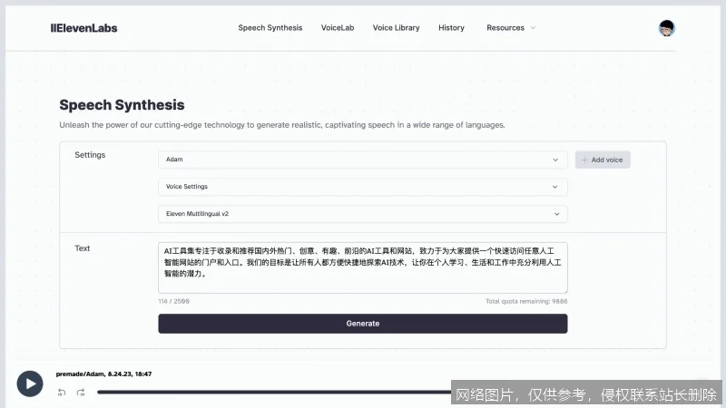Image resolution: width=726 pixels, height=408 pixels.
Task: Click the audio progress bar
Action: pyautogui.click(x=274, y=393)
